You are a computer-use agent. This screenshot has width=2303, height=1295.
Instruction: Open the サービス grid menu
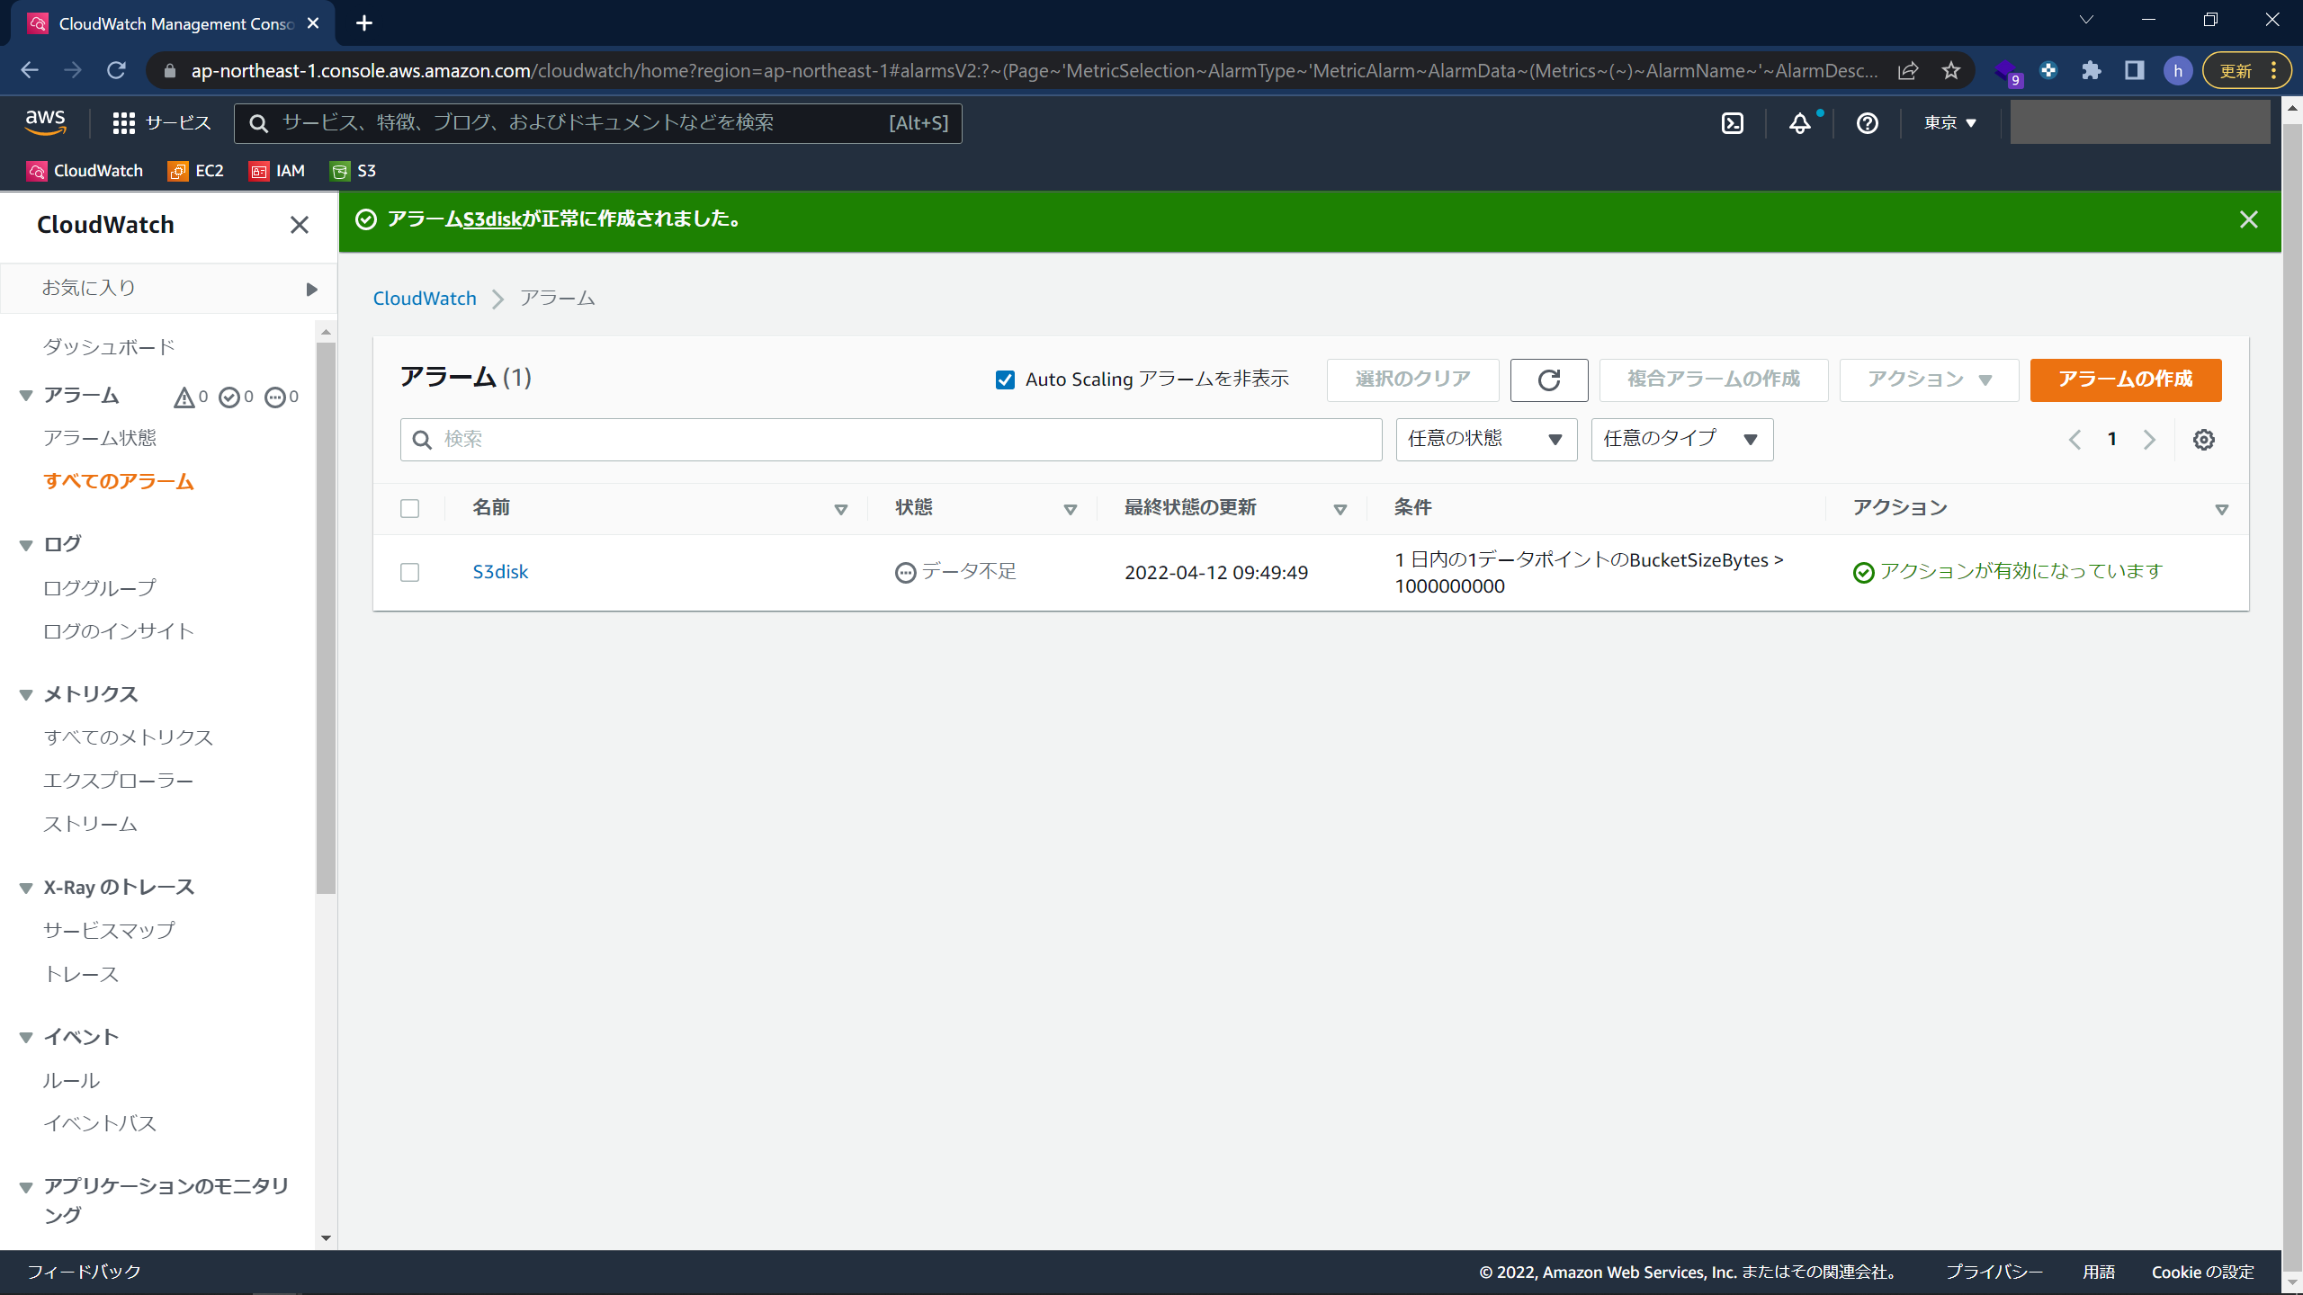point(162,123)
